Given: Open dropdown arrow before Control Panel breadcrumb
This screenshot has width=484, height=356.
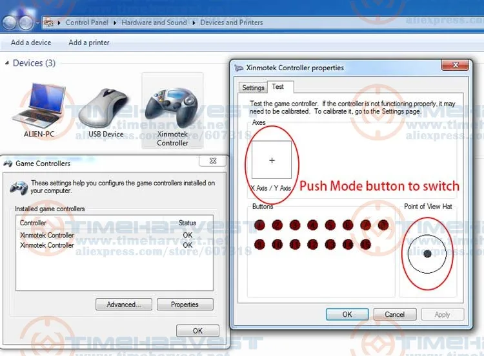Looking at the screenshot, I should click(x=59, y=23).
